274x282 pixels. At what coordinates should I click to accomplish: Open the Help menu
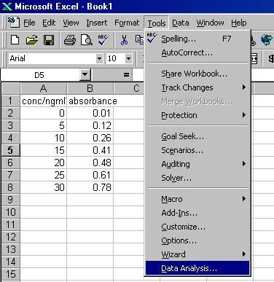pos(239,23)
